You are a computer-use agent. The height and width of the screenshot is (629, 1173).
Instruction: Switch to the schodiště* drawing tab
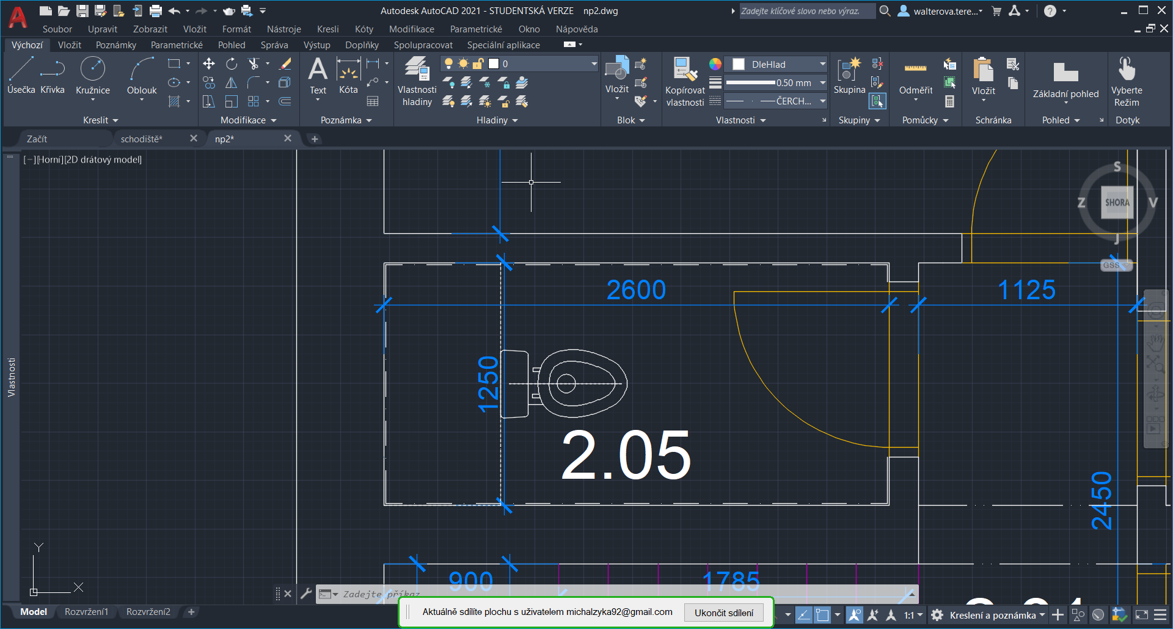[141, 139]
